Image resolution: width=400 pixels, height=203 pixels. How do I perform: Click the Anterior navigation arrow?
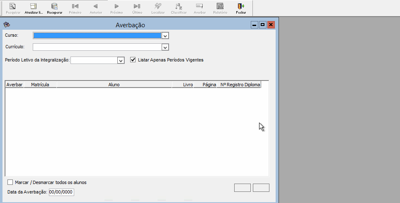point(96,7)
